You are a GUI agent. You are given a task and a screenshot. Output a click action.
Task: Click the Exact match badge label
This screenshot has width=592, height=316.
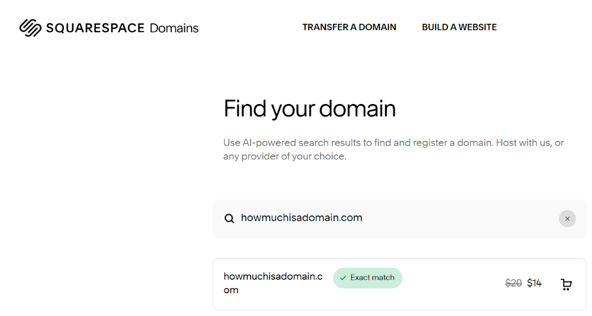[372, 278]
